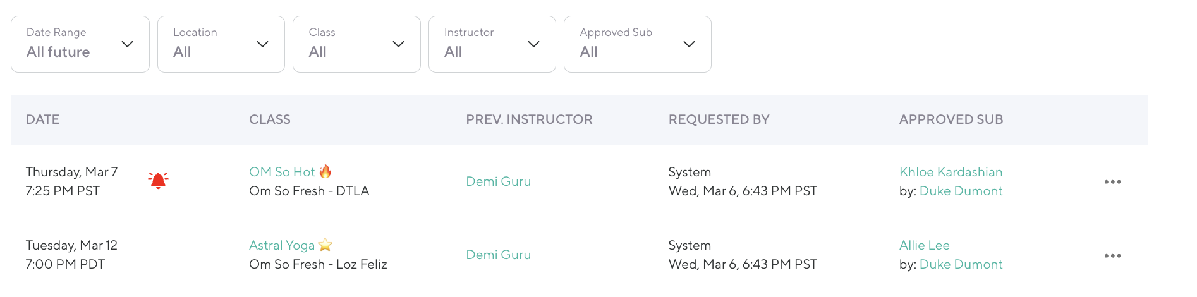Click the red alarm bell alert icon

pos(158,181)
